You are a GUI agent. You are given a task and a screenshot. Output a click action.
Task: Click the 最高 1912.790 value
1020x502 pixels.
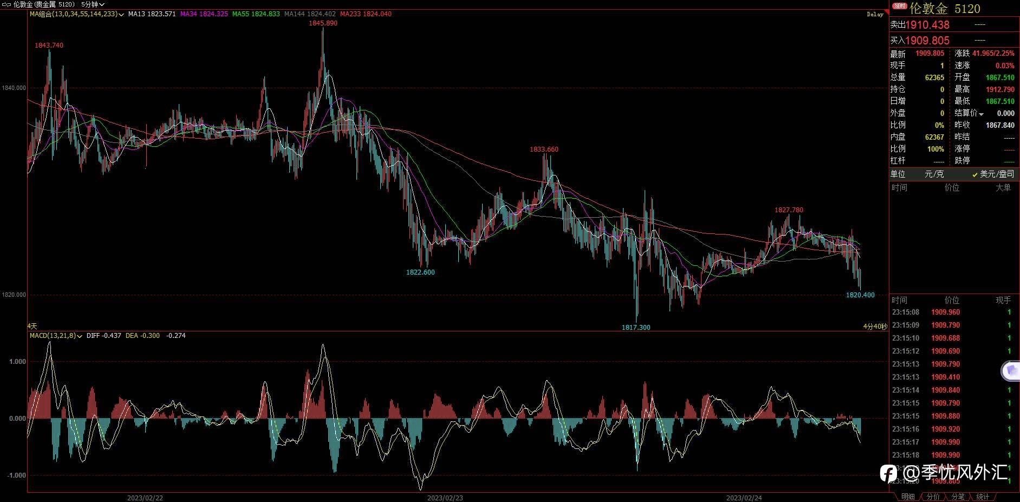1000,89
